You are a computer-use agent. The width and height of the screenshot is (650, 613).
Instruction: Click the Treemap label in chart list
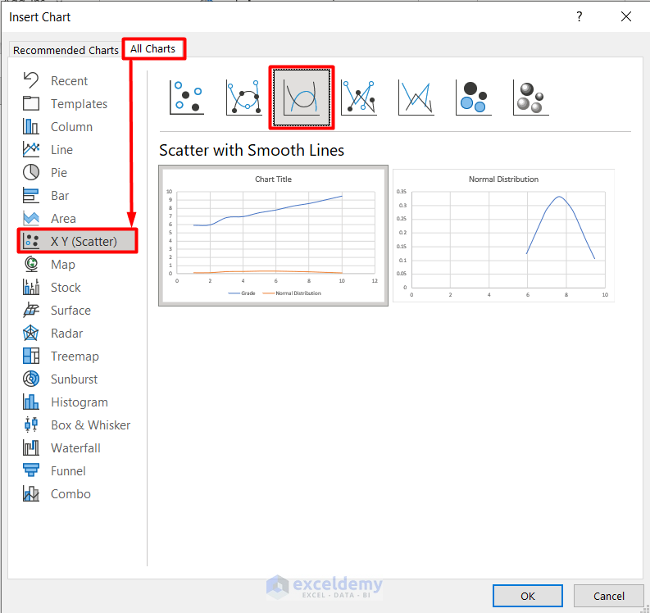point(75,356)
